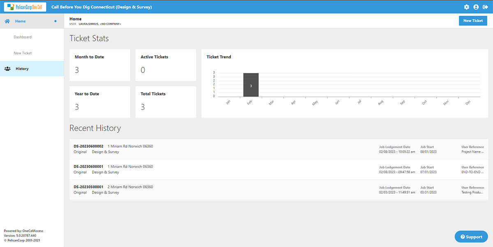Sign out using the logout icon
Viewport: 493px width, 247px height.
[486, 7]
